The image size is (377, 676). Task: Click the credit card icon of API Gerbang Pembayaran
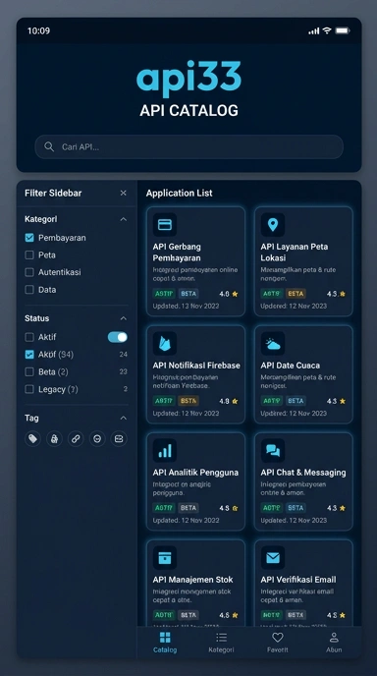(x=165, y=225)
